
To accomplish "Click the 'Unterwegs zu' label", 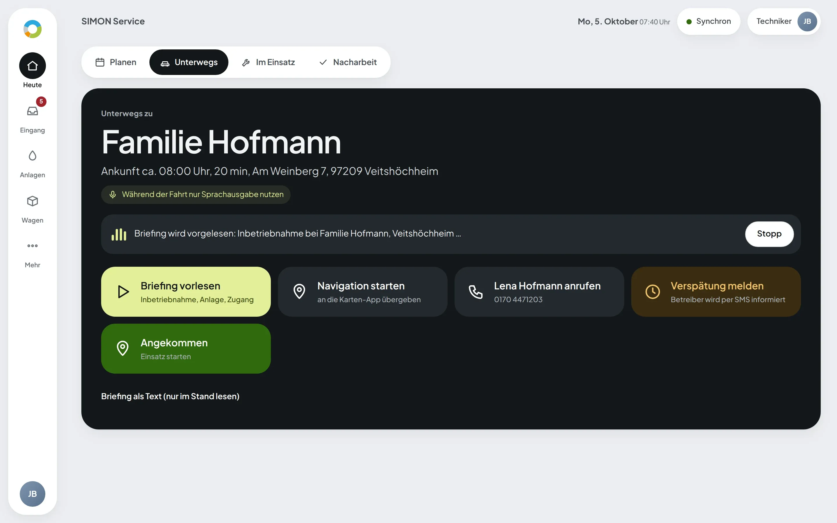I will click(127, 113).
